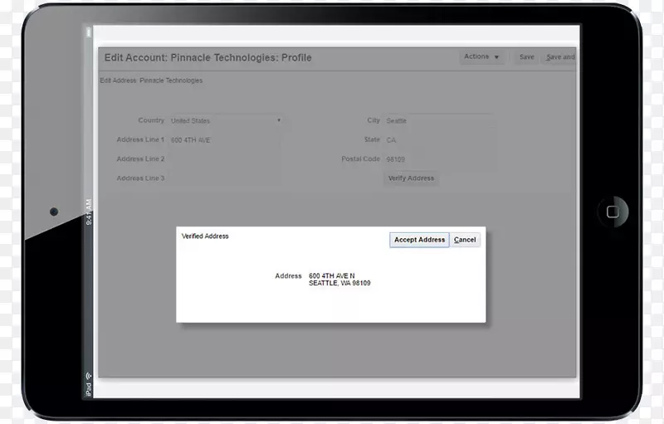This screenshot has width=664, height=424.
Task: Select the City input field
Action: click(439, 121)
